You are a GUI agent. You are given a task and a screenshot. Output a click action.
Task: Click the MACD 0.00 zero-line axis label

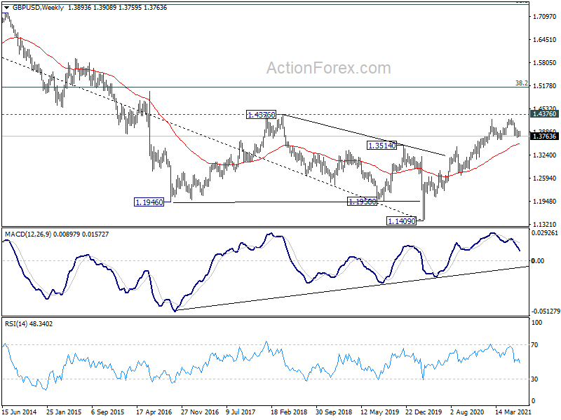(x=538, y=260)
